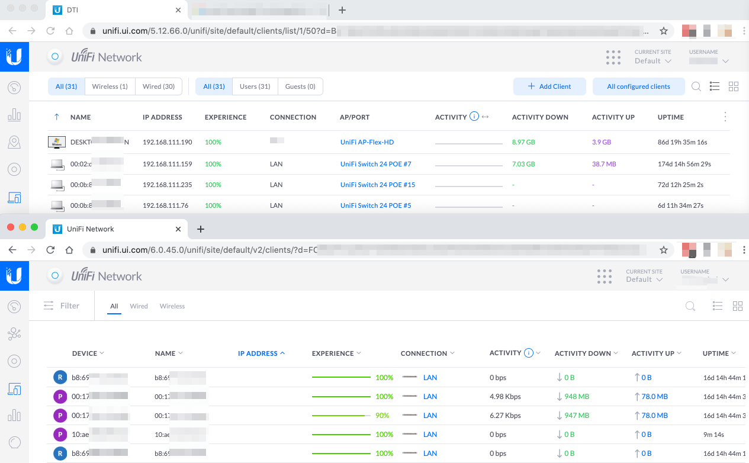Screen dimensions: 749x463
Task: Click Ubiquiti logo in top window
Action: pos(14,57)
